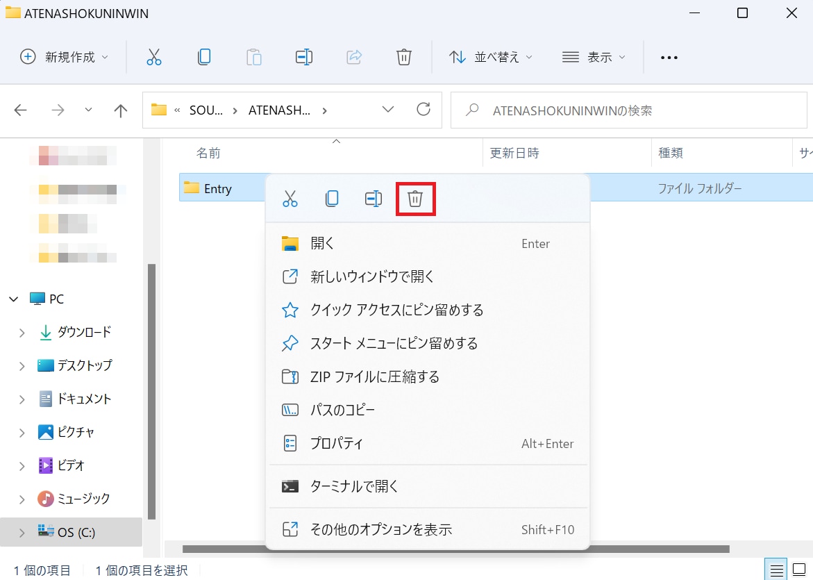This screenshot has height=580, width=813.
Task: Choose ターミナルで開く
Action: pos(428,486)
